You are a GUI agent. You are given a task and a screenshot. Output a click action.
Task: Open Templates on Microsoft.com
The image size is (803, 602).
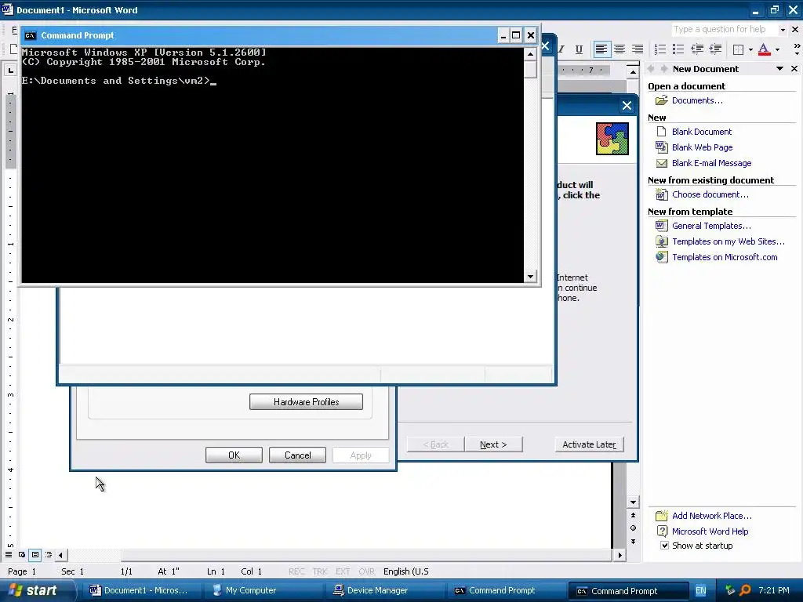coord(725,257)
